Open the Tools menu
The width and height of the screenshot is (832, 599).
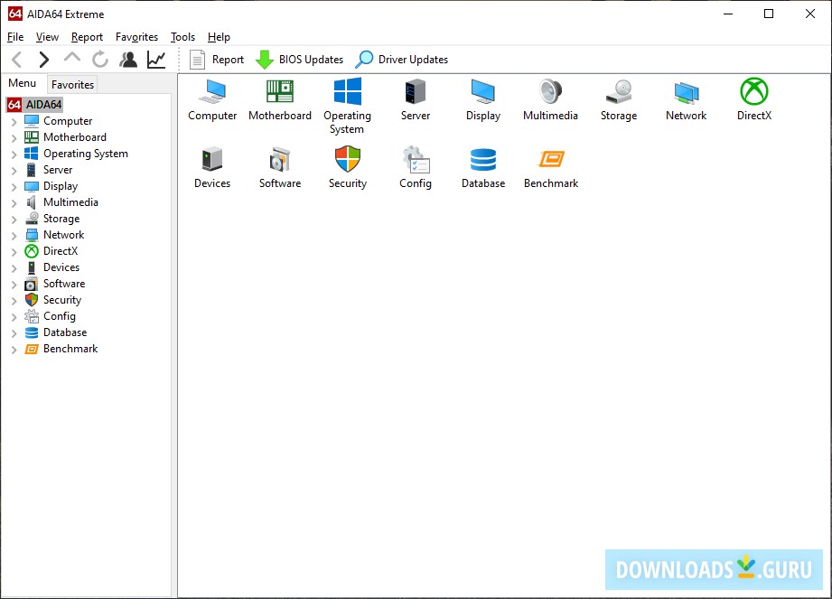(x=182, y=37)
